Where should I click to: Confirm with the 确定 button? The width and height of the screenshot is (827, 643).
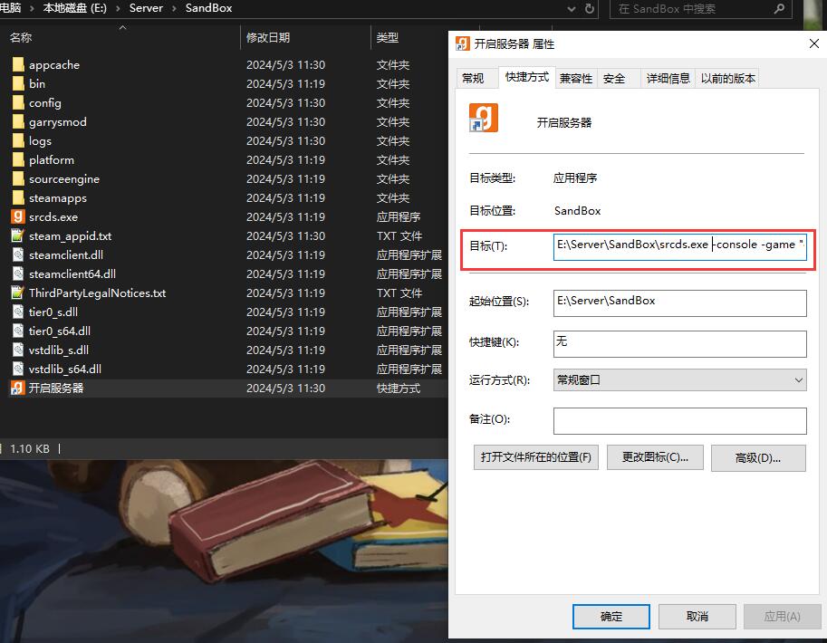[x=611, y=616]
